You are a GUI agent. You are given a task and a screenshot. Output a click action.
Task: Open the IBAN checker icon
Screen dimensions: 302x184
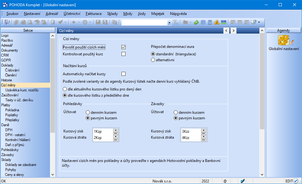click(224, 22)
